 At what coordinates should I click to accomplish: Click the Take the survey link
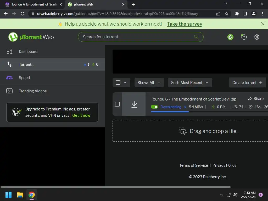(185, 24)
